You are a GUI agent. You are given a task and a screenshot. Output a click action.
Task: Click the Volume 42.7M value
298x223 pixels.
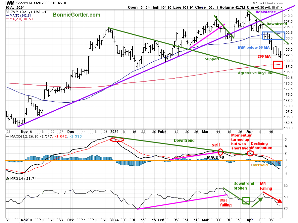(232, 7)
